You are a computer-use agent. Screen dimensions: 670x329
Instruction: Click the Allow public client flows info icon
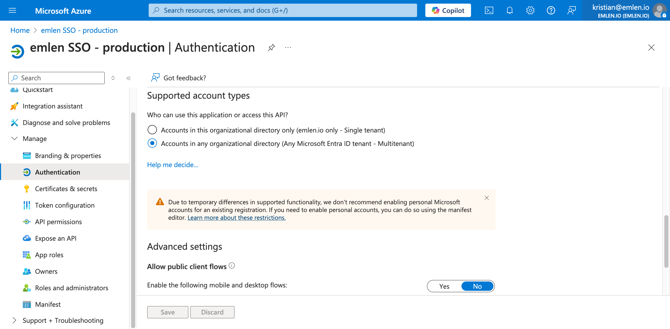click(232, 265)
